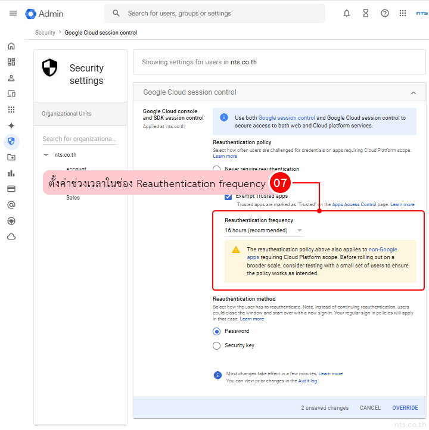The width and height of the screenshot is (429, 430).
Task: Collapse the nts.co.th organizational unit
Action: [x=46, y=155]
